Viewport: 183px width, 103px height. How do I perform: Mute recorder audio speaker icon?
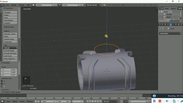(x=167, y=101)
